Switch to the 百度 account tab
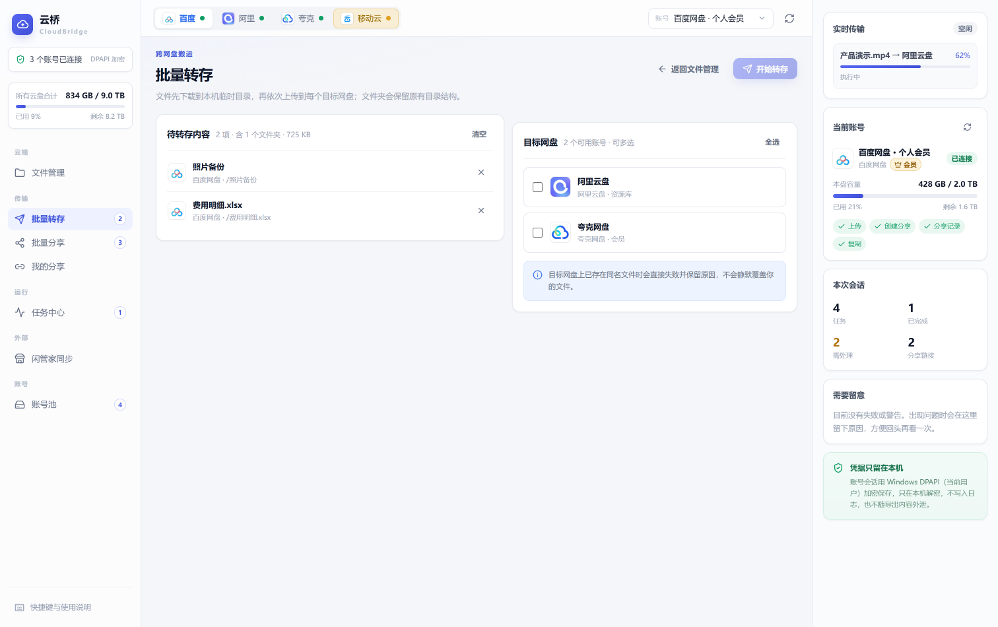 184,18
